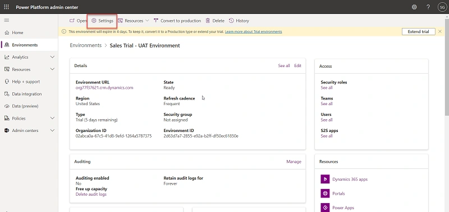Go to Home in the sidebar
This screenshot has height=212, width=449.
click(x=29, y=32)
